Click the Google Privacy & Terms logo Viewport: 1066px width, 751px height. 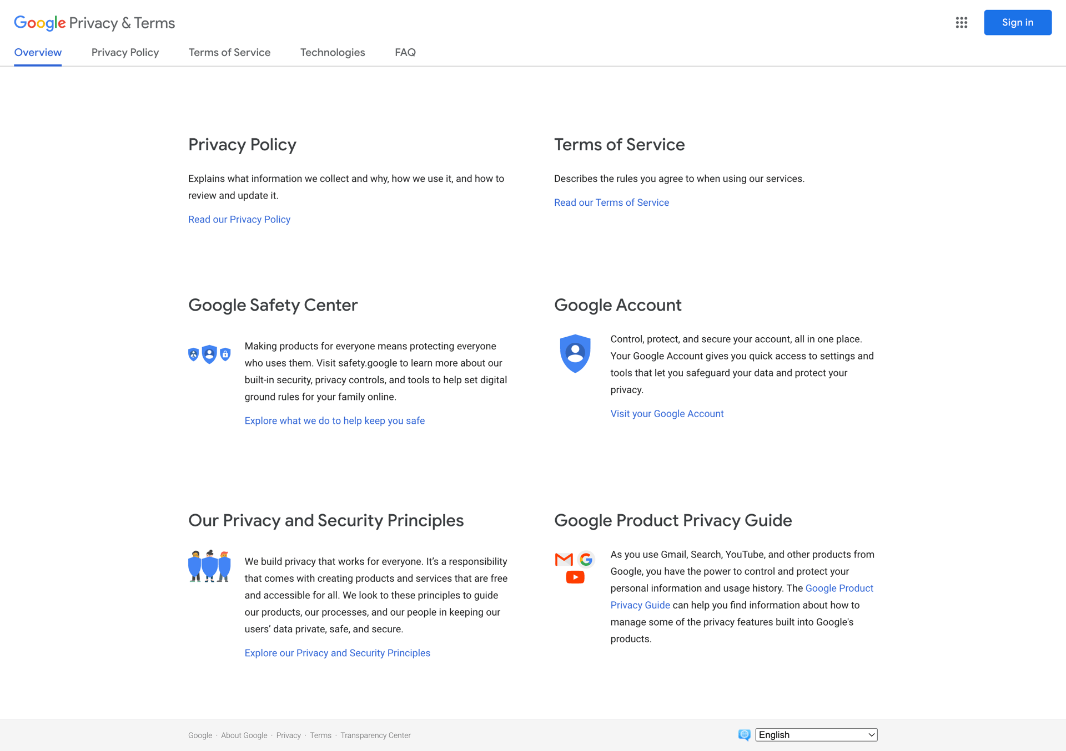click(94, 23)
